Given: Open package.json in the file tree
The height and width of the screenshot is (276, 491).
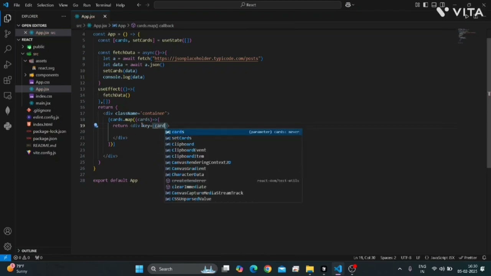Looking at the screenshot, I should (45, 138).
